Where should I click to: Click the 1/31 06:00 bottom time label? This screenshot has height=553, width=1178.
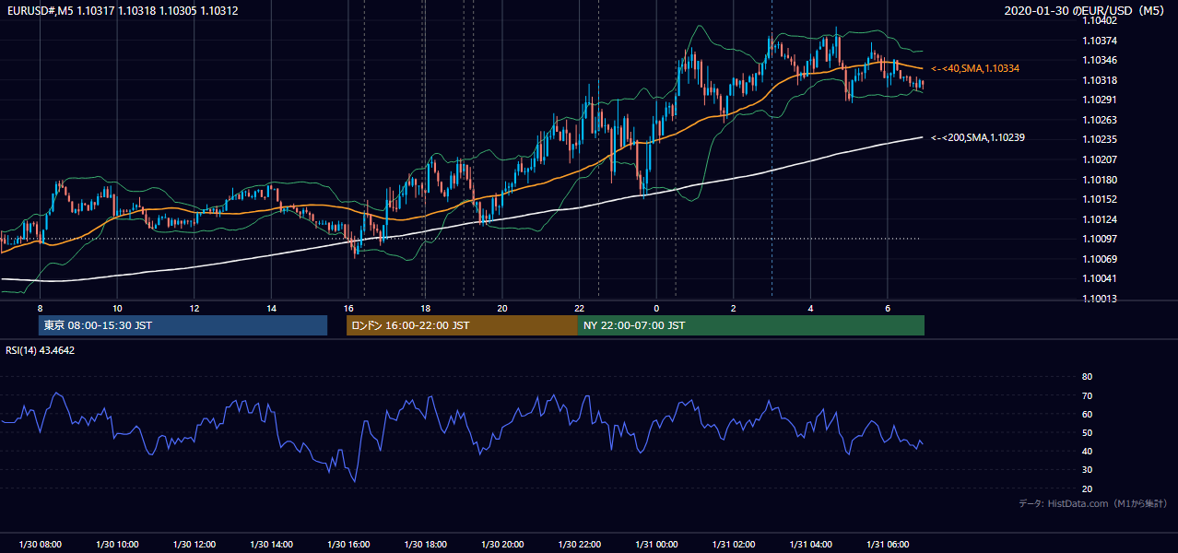[887, 545]
